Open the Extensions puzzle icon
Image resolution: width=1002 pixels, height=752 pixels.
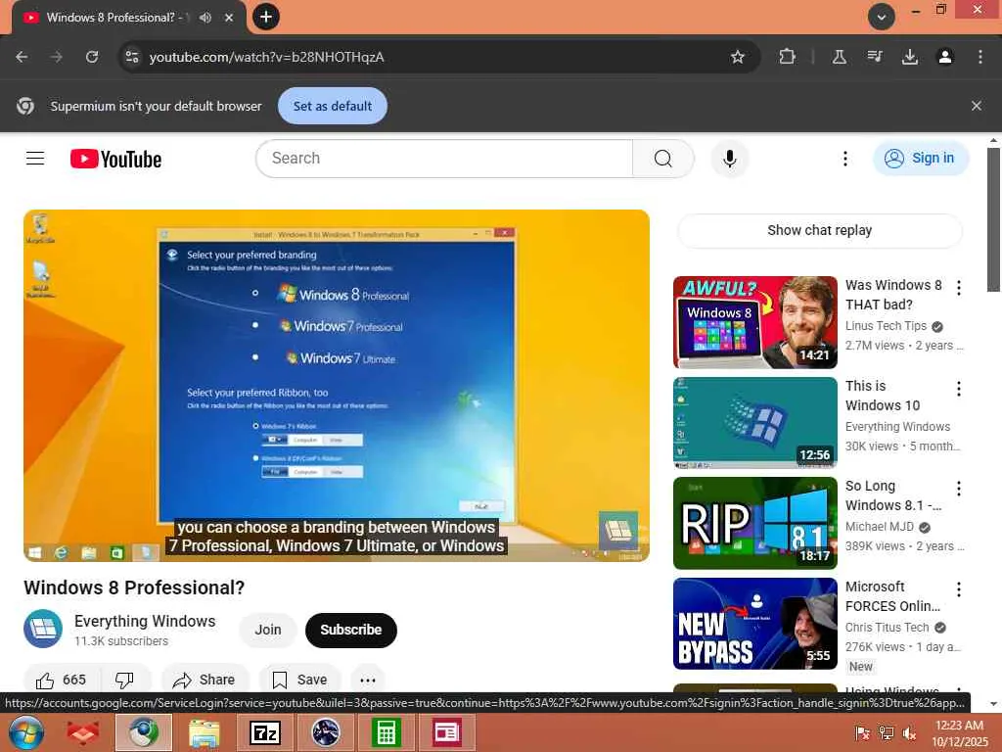point(788,57)
